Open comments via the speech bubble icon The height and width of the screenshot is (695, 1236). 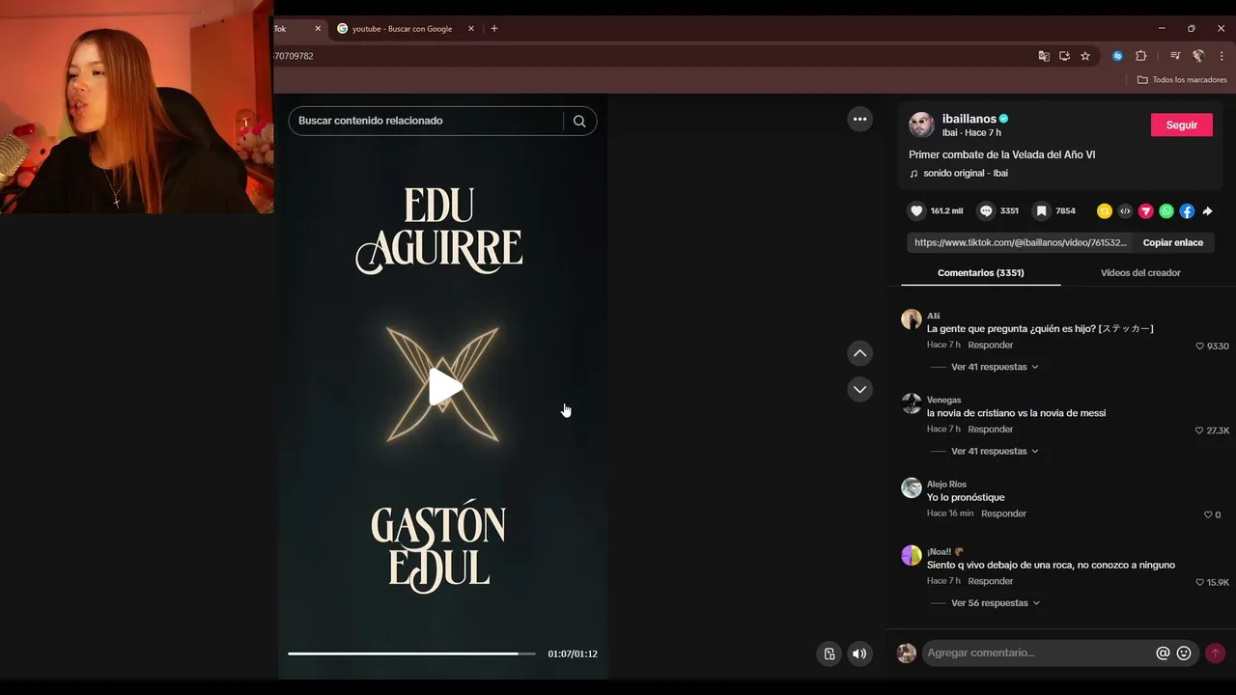[x=986, y=210]
